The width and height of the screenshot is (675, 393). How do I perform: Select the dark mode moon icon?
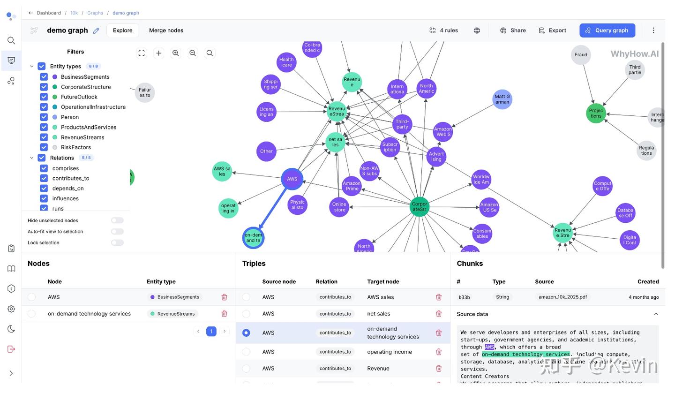pyautogui.click(x=11, y=329)
